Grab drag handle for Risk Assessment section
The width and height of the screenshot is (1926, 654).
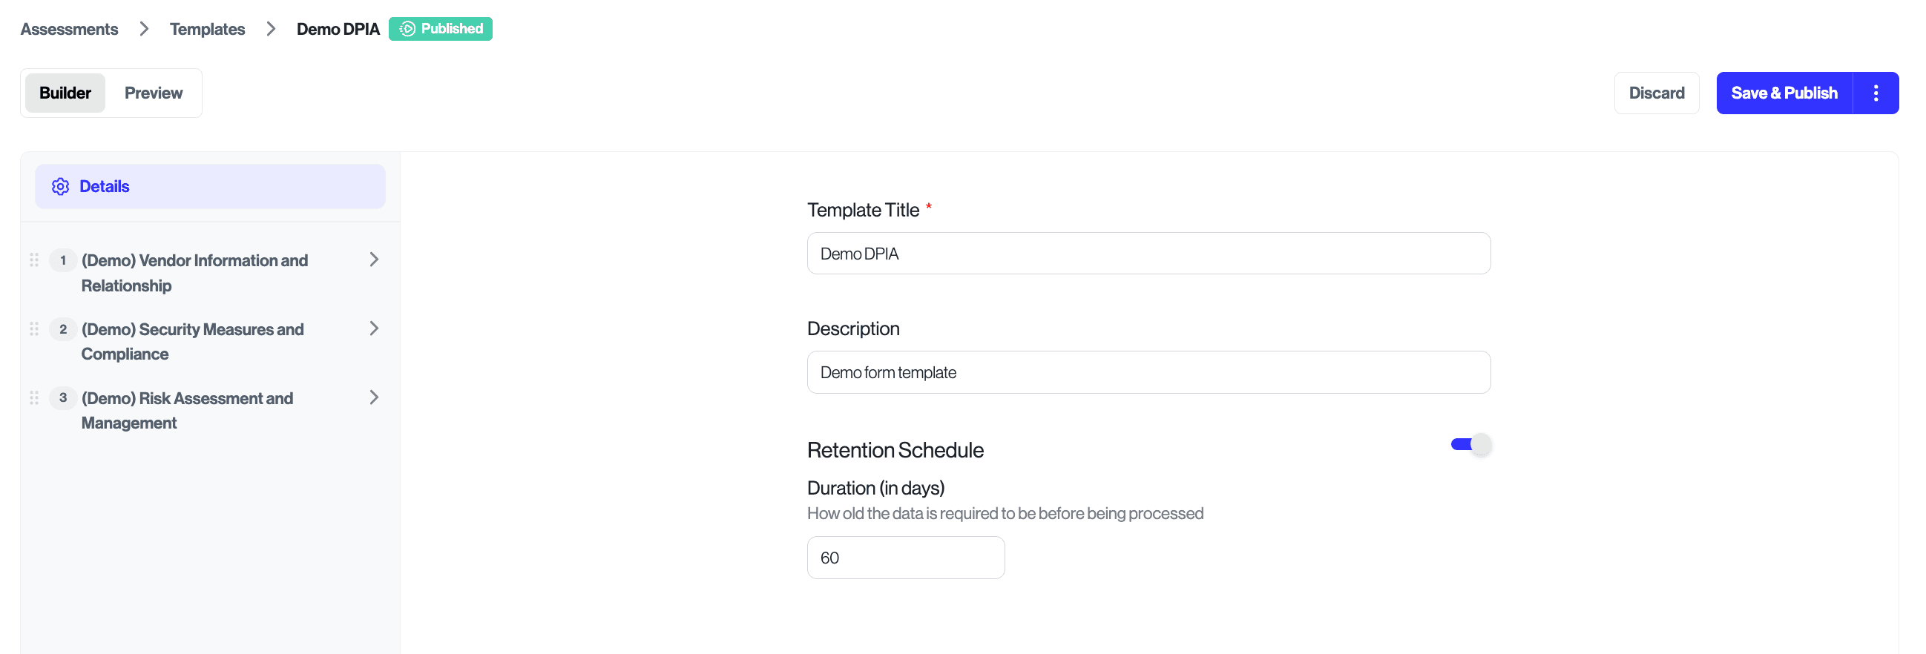click(x=34, y=397)
